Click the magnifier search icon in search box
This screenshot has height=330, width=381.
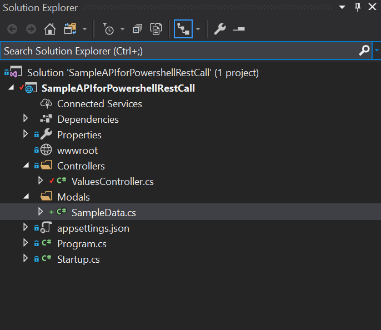(x=364, y=51)
